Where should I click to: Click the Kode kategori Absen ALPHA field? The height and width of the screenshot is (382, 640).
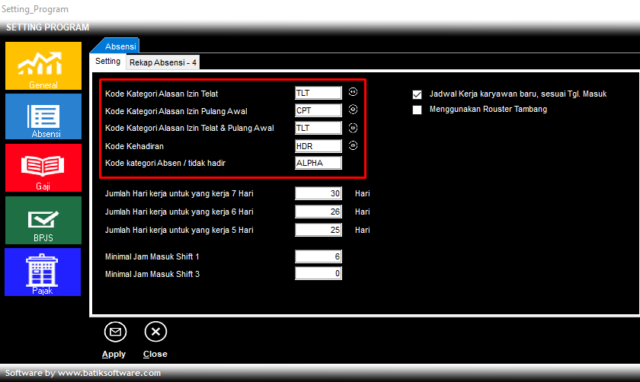318,163
